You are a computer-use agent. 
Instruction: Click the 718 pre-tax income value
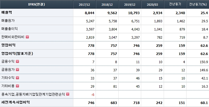pyautogui.click(x=136, y=103)
